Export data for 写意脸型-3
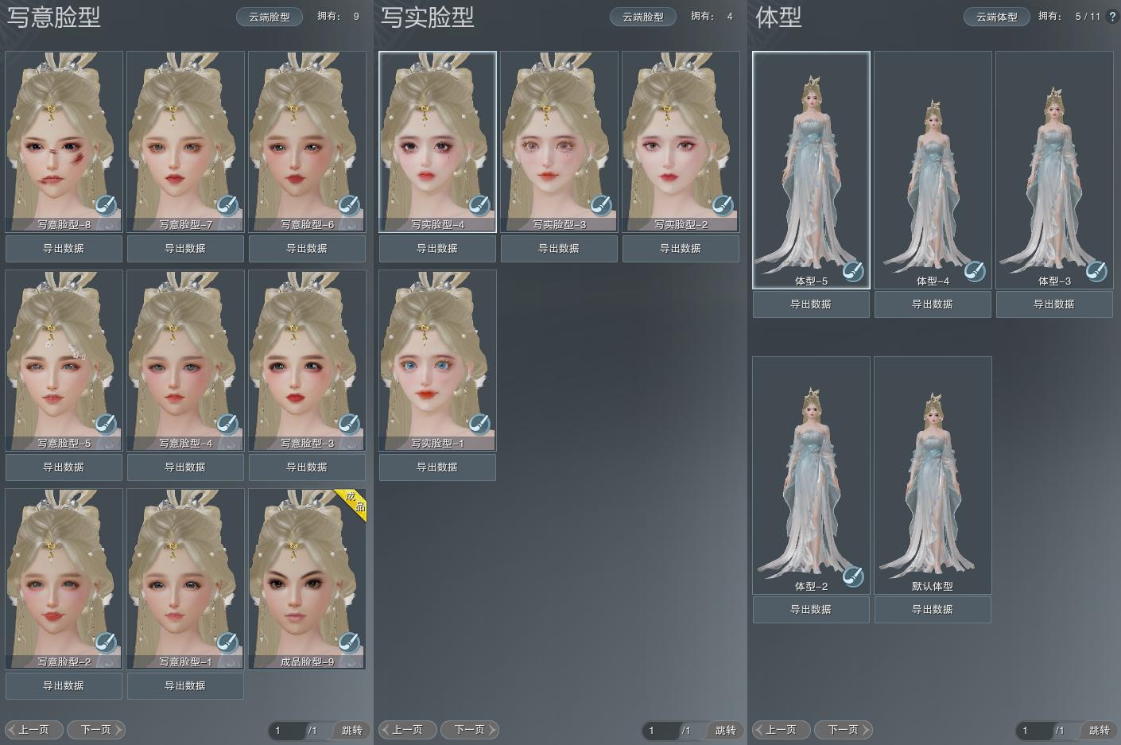 click(x=307, y=467)
